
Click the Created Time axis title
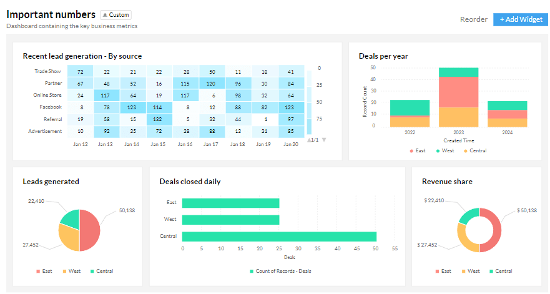pyautogui.click(x=458, y=140)
